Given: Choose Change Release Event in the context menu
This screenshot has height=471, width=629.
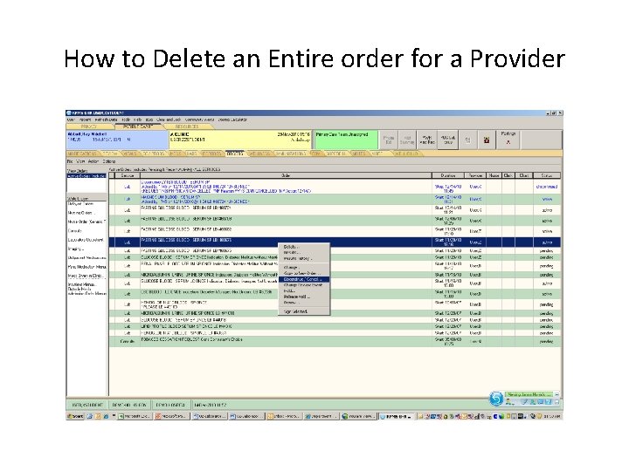Looking at the screenshot, I should (x=303, y=285).
